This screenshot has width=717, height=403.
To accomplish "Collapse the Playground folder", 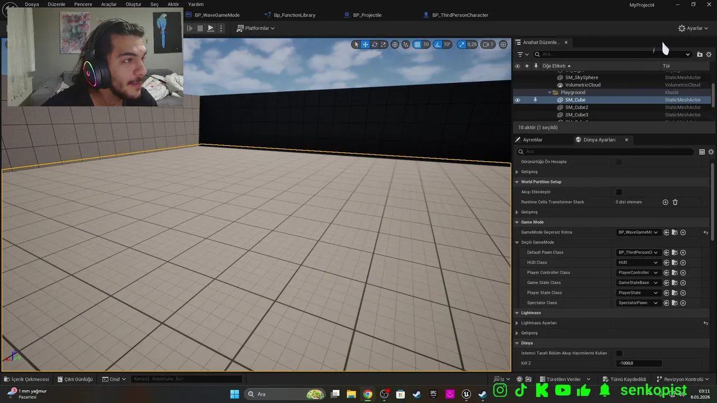I will coord(550,92).
